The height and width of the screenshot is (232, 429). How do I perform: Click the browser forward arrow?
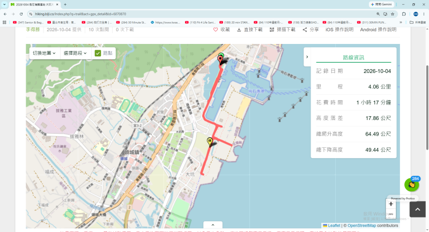(x=13, y=14)
